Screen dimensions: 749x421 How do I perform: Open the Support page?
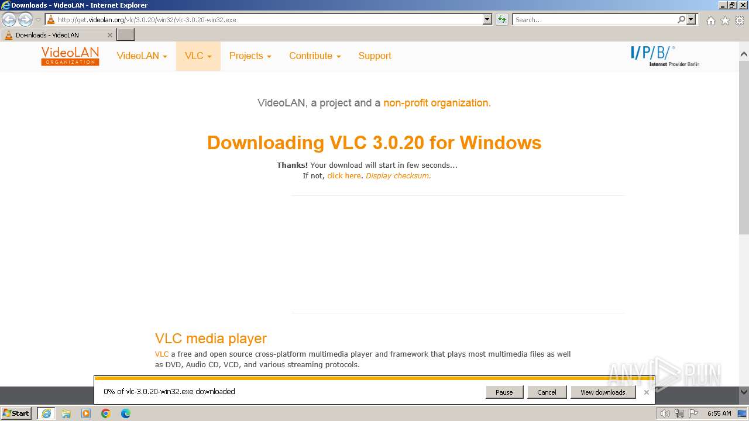[x=374, y=56]
